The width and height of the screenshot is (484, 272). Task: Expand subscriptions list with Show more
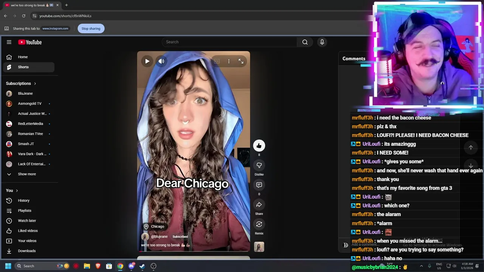coord(29,174)
